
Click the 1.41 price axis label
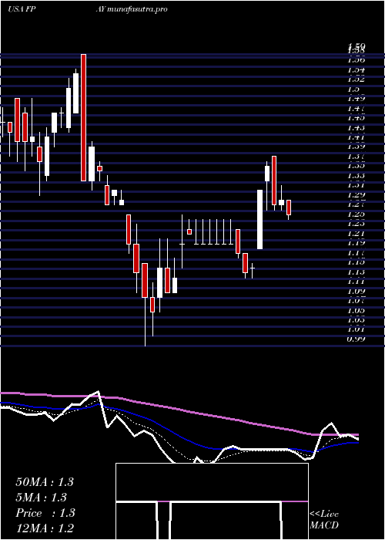(356, 137)
